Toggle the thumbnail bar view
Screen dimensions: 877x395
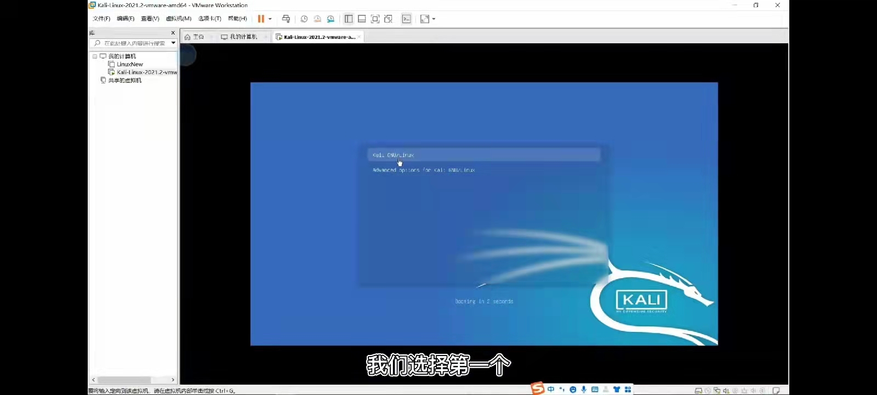tap(362, 19)
